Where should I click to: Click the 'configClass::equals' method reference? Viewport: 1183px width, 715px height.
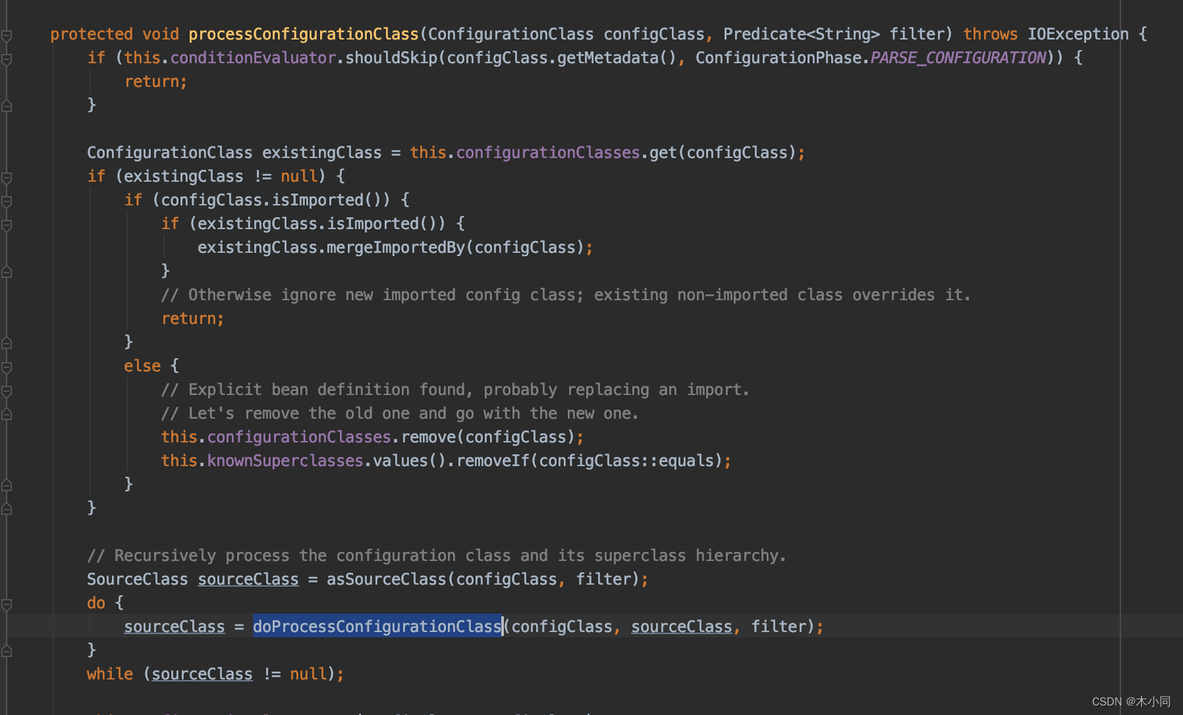pyautogui.click(x=626, y=460)
